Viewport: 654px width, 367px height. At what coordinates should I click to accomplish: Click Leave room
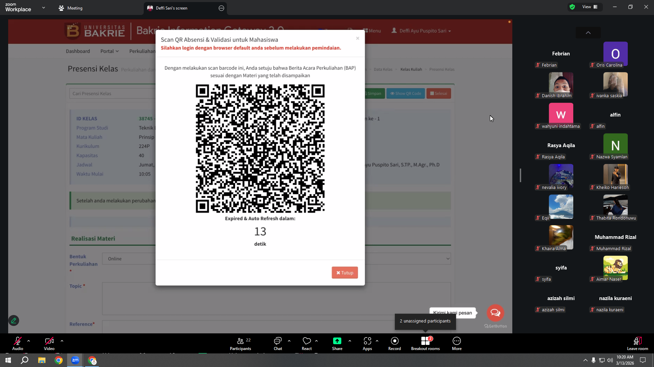coord(638,343)
